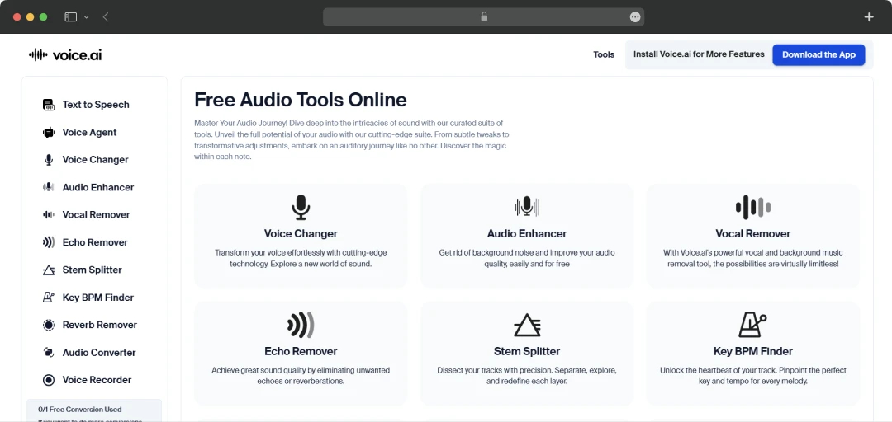Click the Download the App button
892x422 pixels.
point(818,54)
